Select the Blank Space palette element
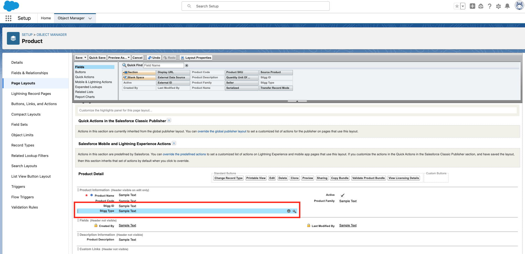The image size is (525, 254). click(139, 77)
